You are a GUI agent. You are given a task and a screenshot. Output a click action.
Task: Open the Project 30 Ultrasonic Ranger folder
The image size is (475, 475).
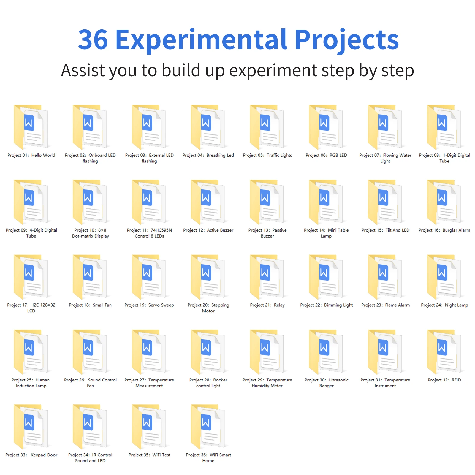pos(326,352)
